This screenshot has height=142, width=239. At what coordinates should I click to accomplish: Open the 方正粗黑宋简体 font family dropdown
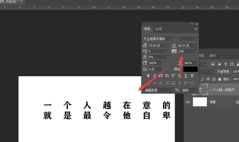pos(171,39)
